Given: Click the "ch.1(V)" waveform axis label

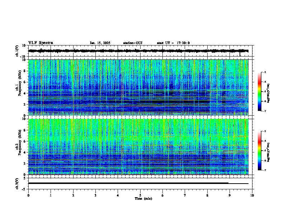Looking at the screenshot, I should pos(17,51).
